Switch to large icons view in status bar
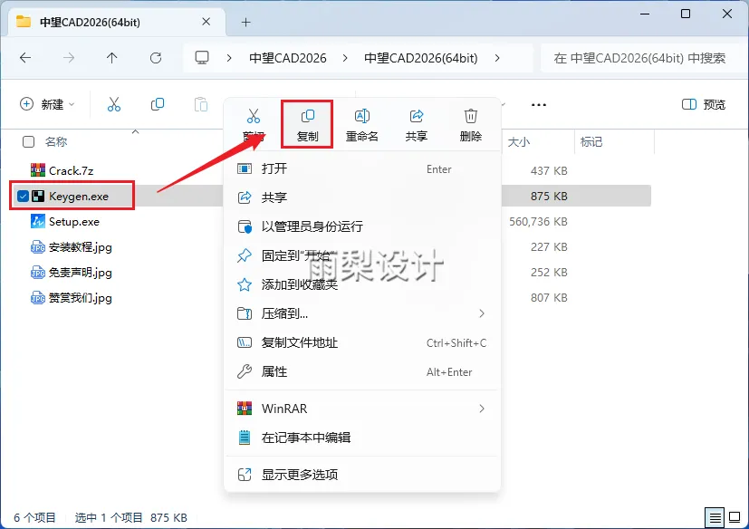Image resolution: width=749 pixels, height=529 pixels. point(735,517)
